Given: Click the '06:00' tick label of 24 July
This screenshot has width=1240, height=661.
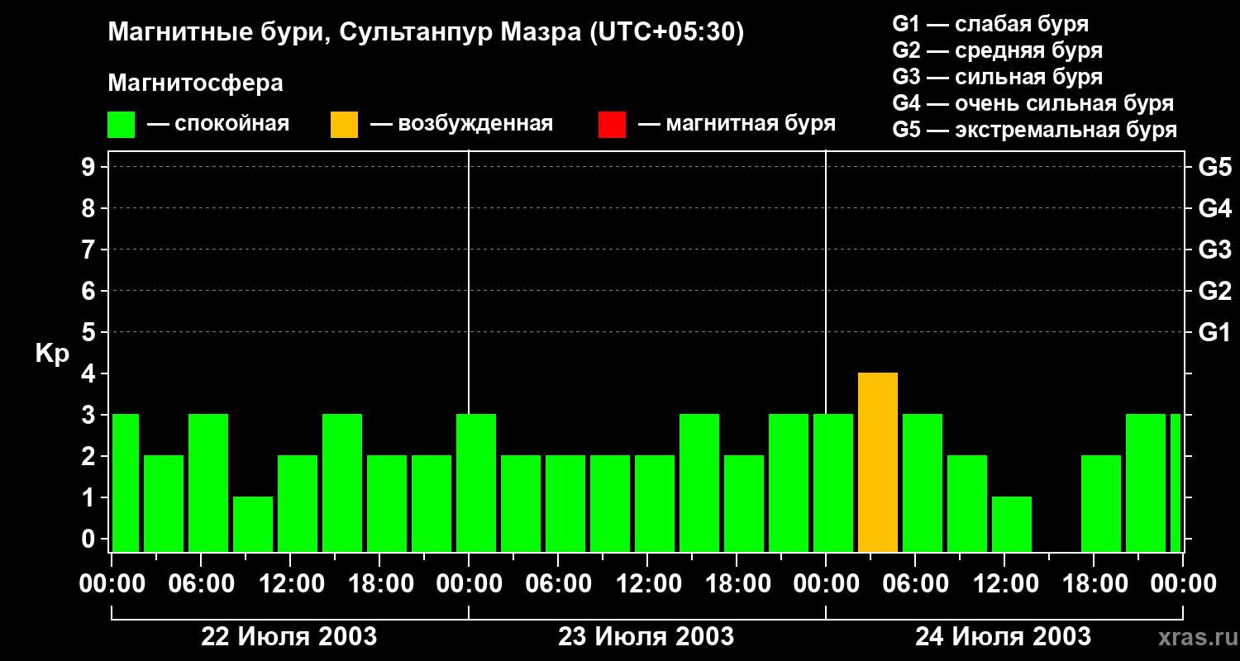Looking at the screenshot, I should (915, 584).
